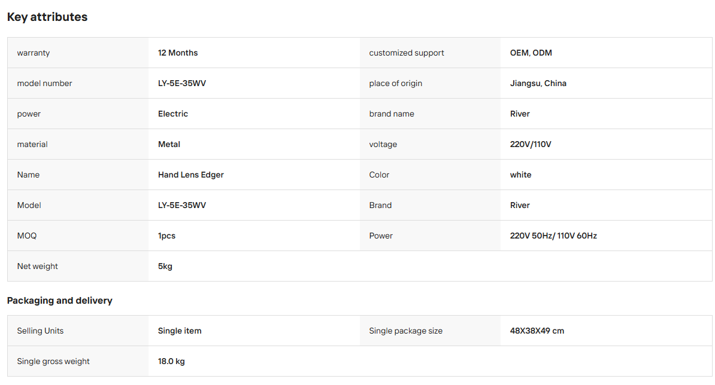The width and height of the screenshot is (715, 385).
Task: Select the 220V/110V voltage value
Action: pyautogui.click(x=531, y=144)
